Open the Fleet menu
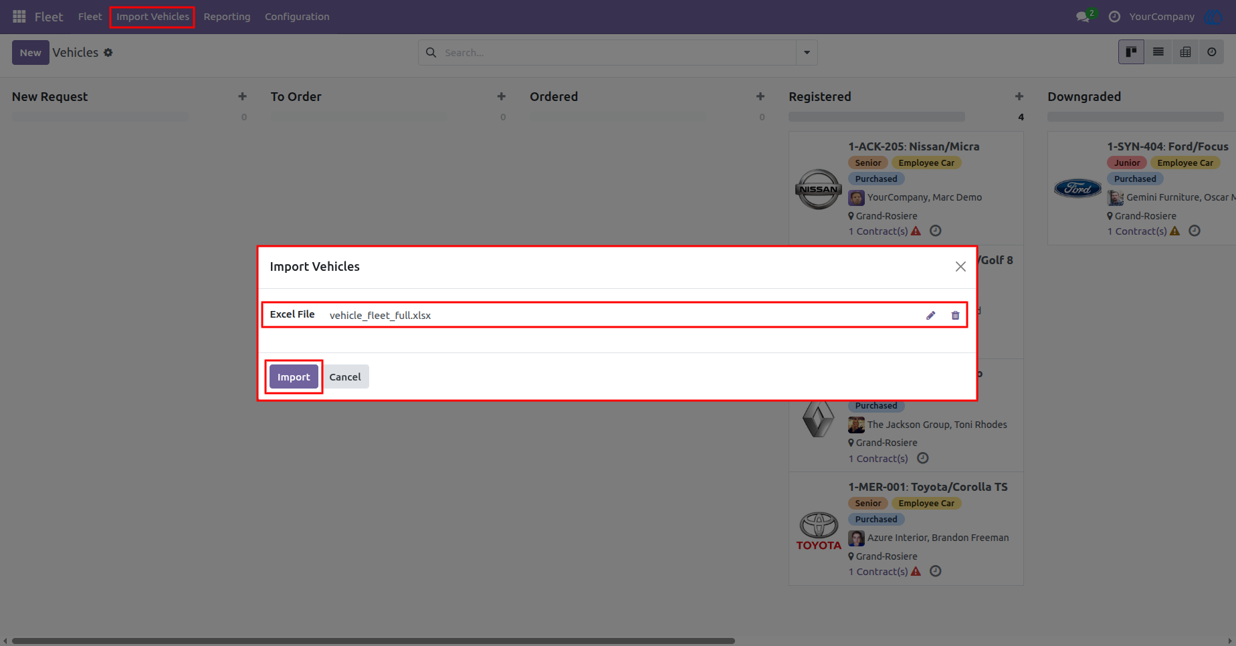The image size is (1236, 646). tap(90, 17)
